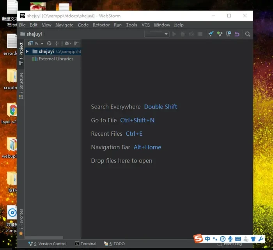This screenshot has height=250, width=273.
Task: Open the Refactor menu
Action: 101,25
